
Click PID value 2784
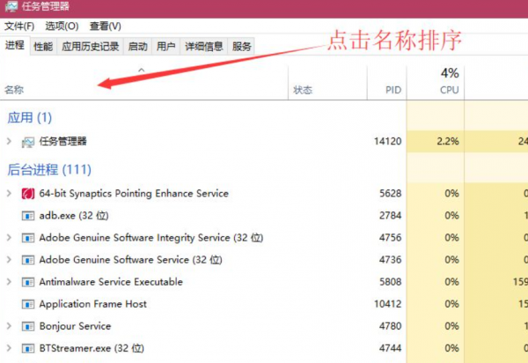pos(391,216)
